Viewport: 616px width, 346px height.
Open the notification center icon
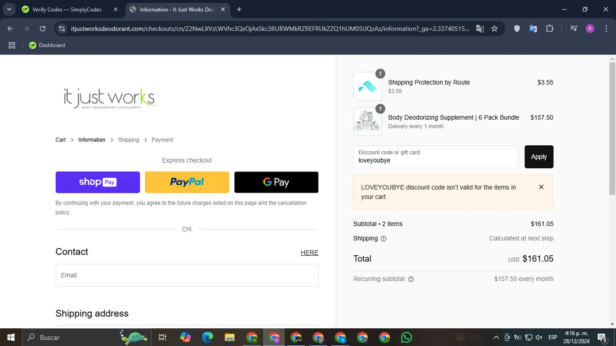pyautogui.click(x=602, y=338)
